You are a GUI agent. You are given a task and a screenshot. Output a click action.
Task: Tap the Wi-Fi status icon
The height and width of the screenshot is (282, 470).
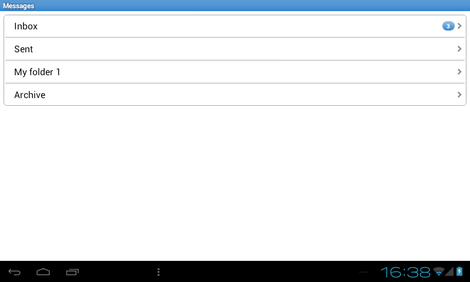(x=439, y=271)
